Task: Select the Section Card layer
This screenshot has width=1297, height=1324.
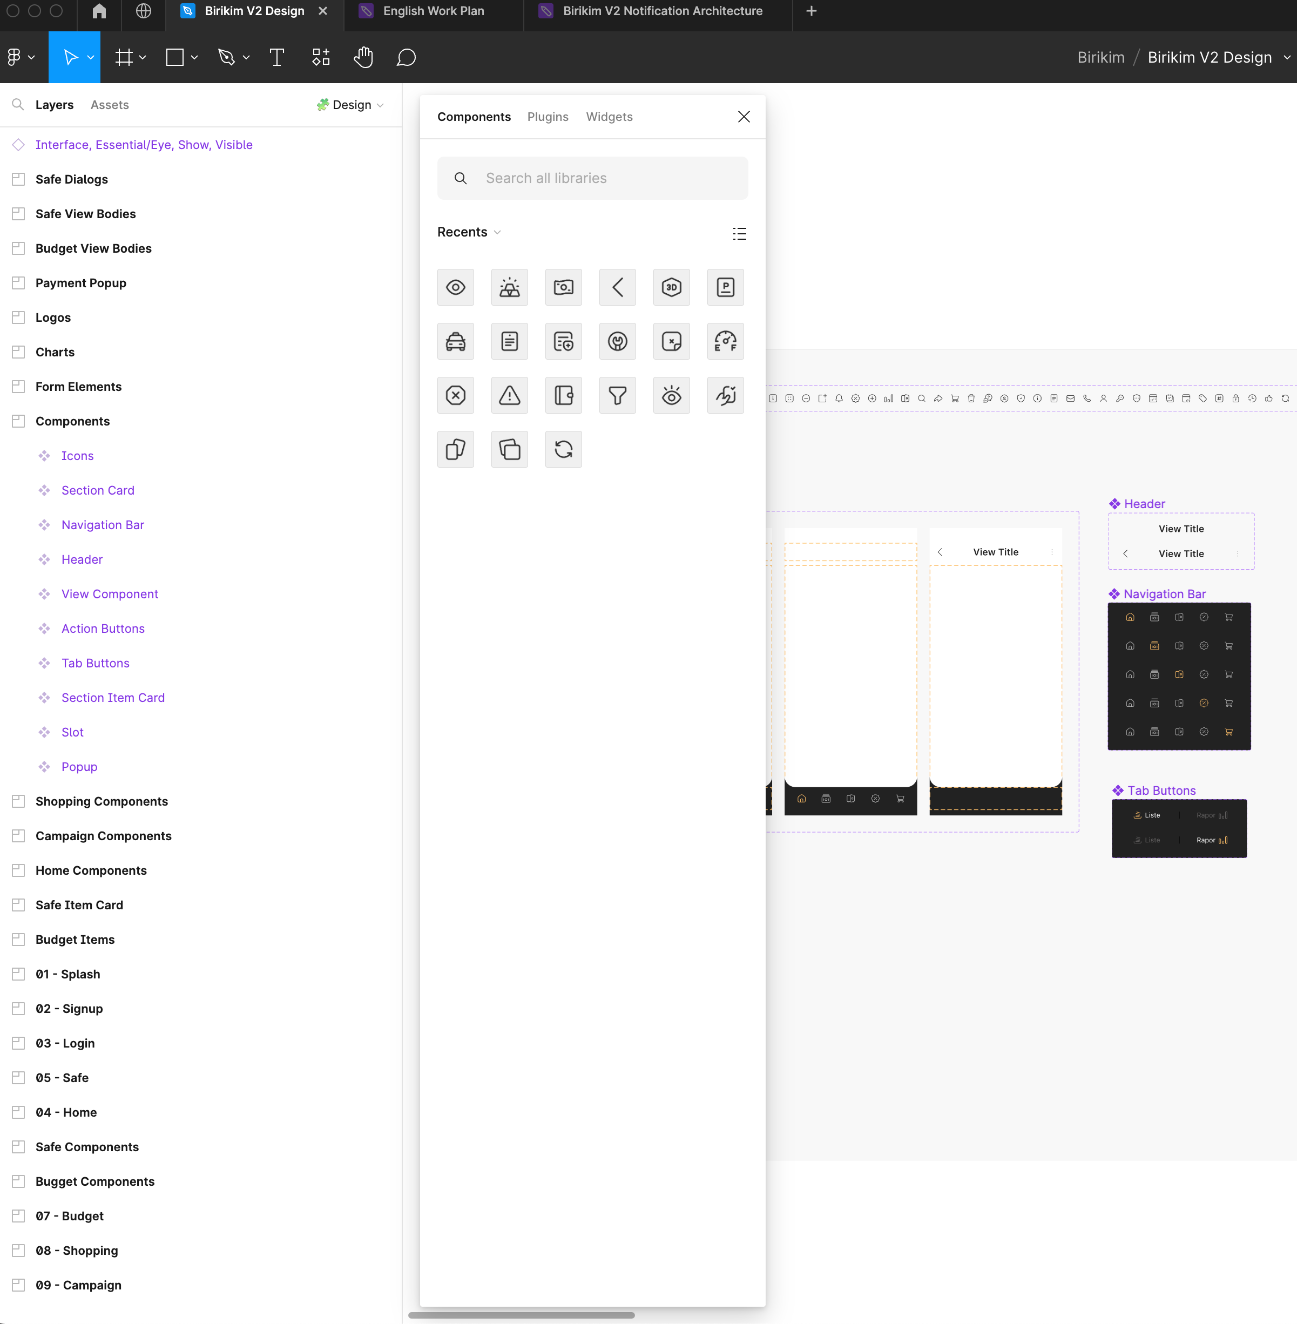Action: [97, 490]
